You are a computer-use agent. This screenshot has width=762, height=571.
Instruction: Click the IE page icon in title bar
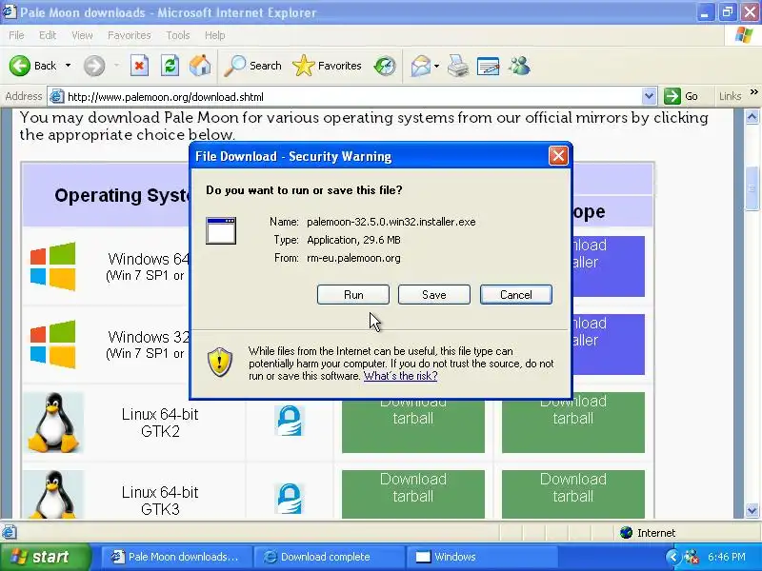[10, 11]
